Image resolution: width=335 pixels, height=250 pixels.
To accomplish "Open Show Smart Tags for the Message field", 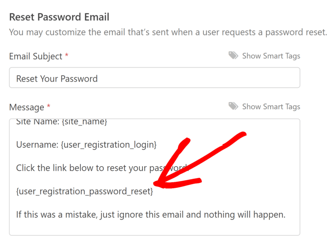I will coord(271,106).
